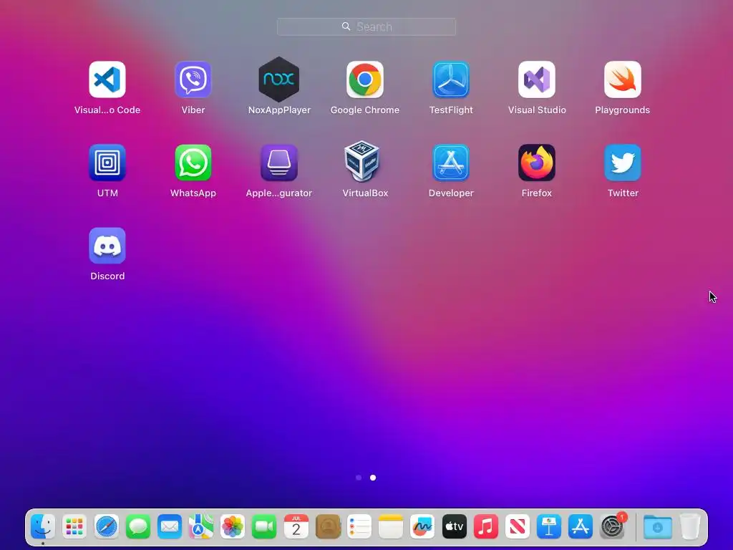Launch Visual Studio (purple icon)
733x550 pixels.
pyautogui.click(x=537, y=79)
